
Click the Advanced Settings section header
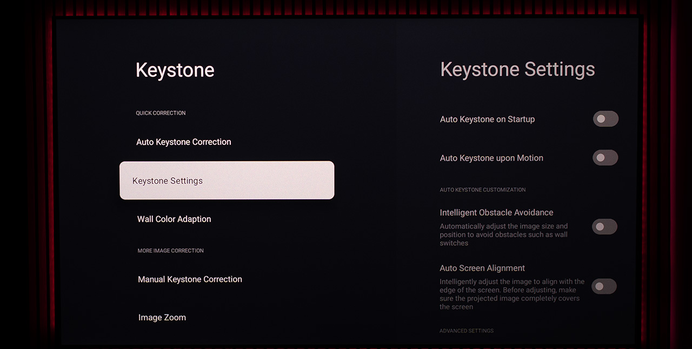tap(466, 331)
